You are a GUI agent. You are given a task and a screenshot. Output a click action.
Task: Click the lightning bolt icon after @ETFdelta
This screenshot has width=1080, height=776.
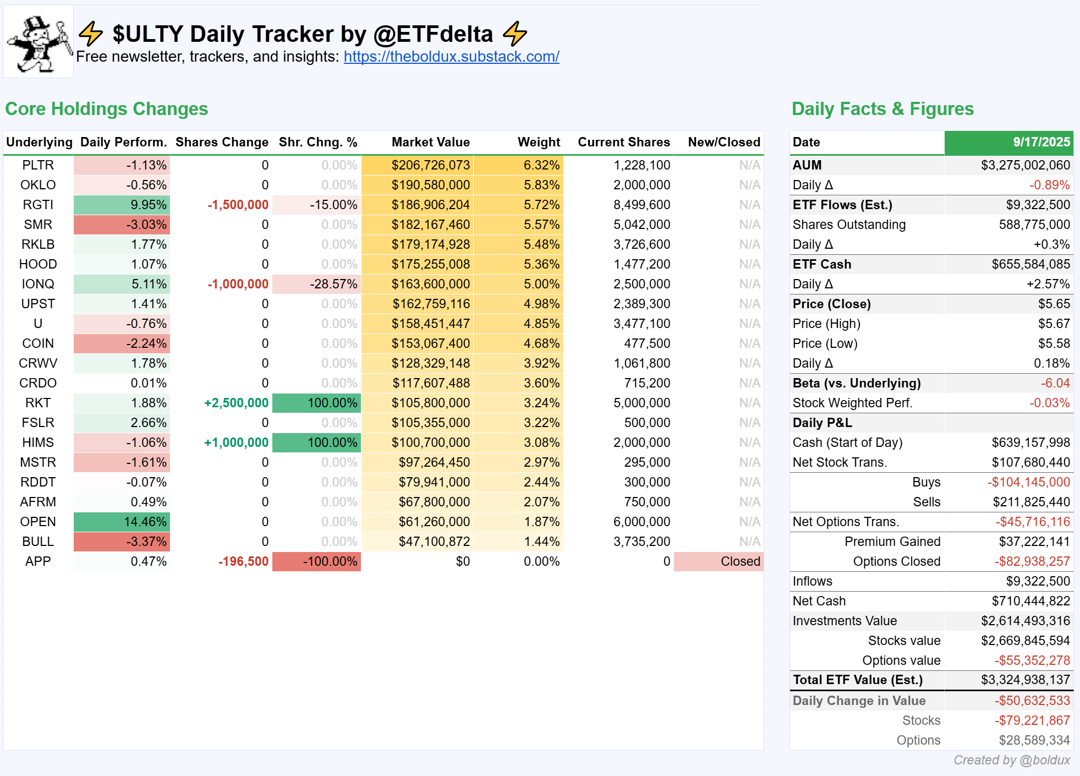pyautogui.click(x=514, y=34)
